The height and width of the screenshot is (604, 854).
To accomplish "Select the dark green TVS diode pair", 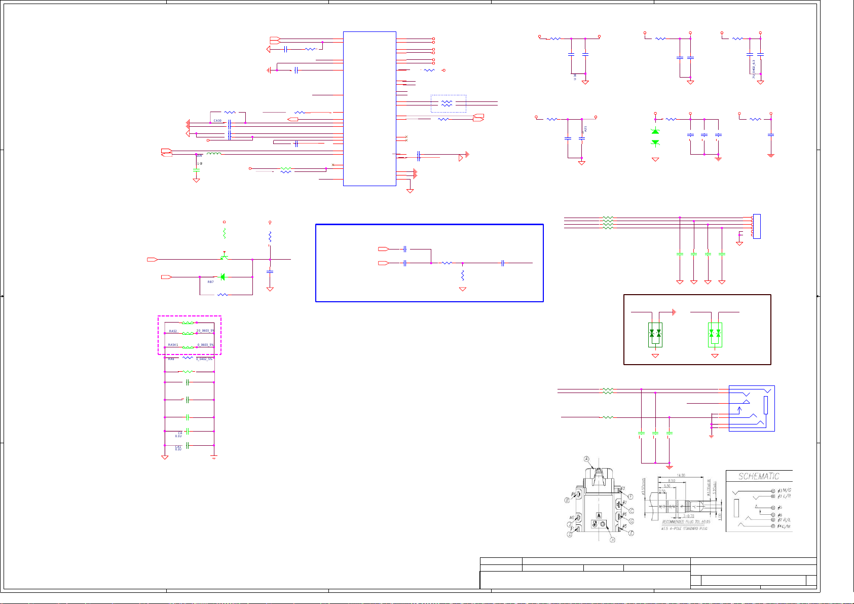I will click(655, 334).
